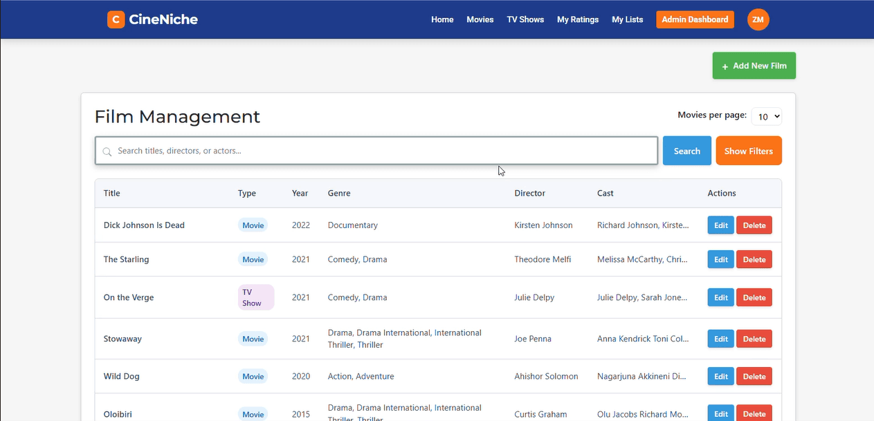Edit On the Verge entry
The height and width of the screenshot is (421, 874).
[720, 298]
